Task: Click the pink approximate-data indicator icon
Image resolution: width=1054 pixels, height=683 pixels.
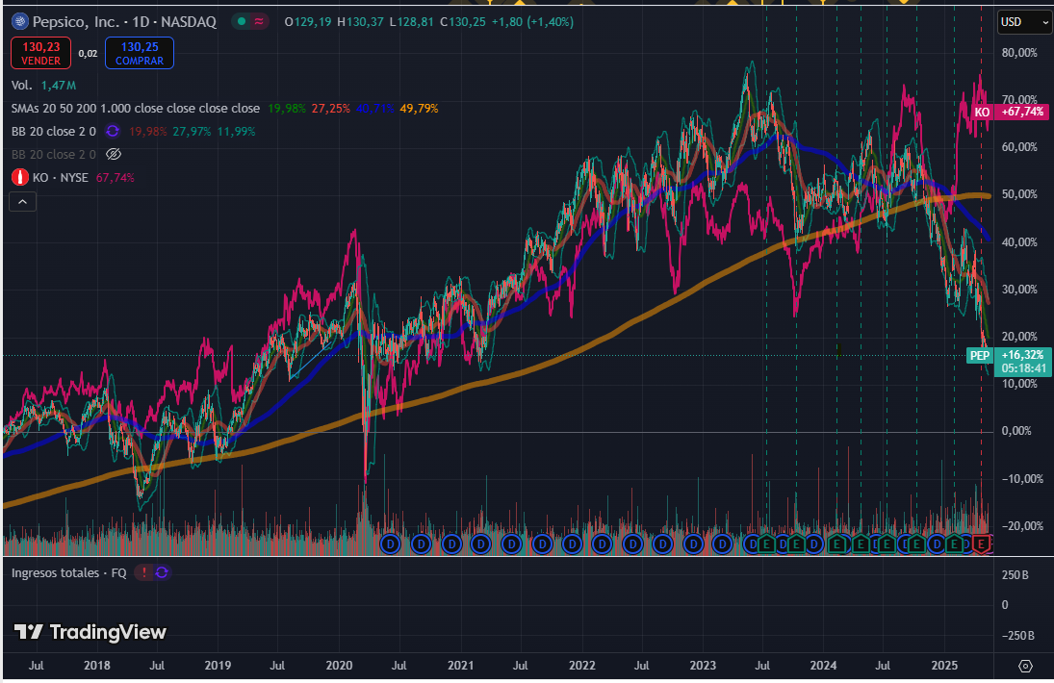Action: (259, 21)
